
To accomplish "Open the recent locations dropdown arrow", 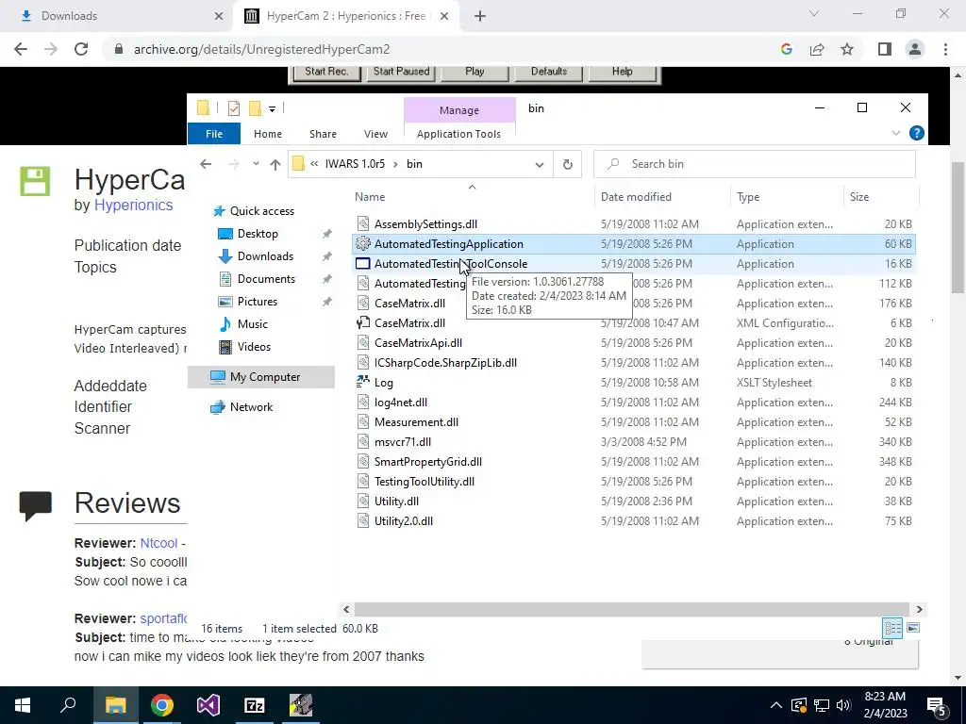I will 256,164.
